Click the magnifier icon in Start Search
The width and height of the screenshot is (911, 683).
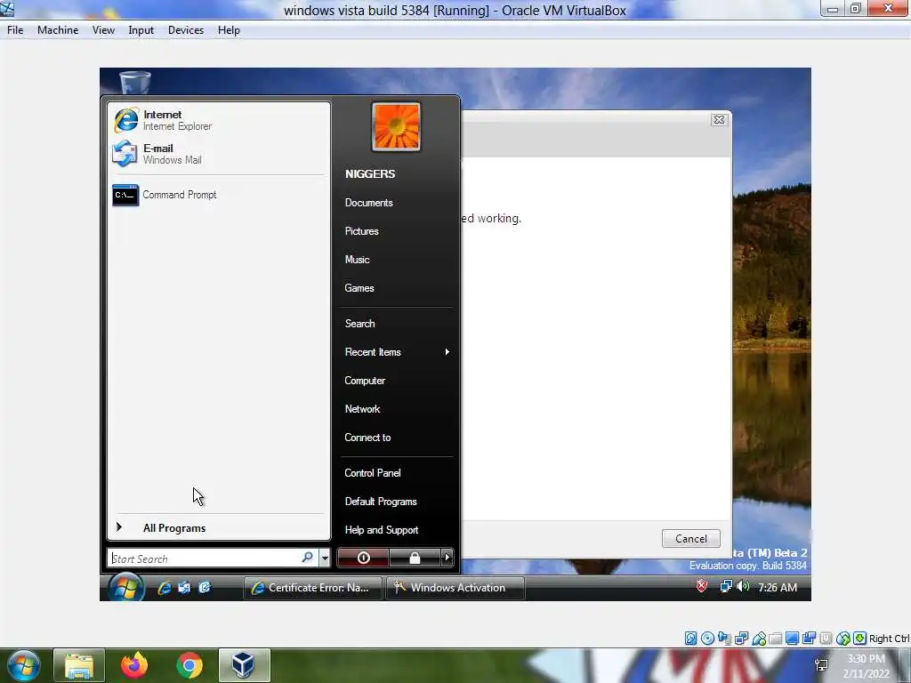point(307,558)
